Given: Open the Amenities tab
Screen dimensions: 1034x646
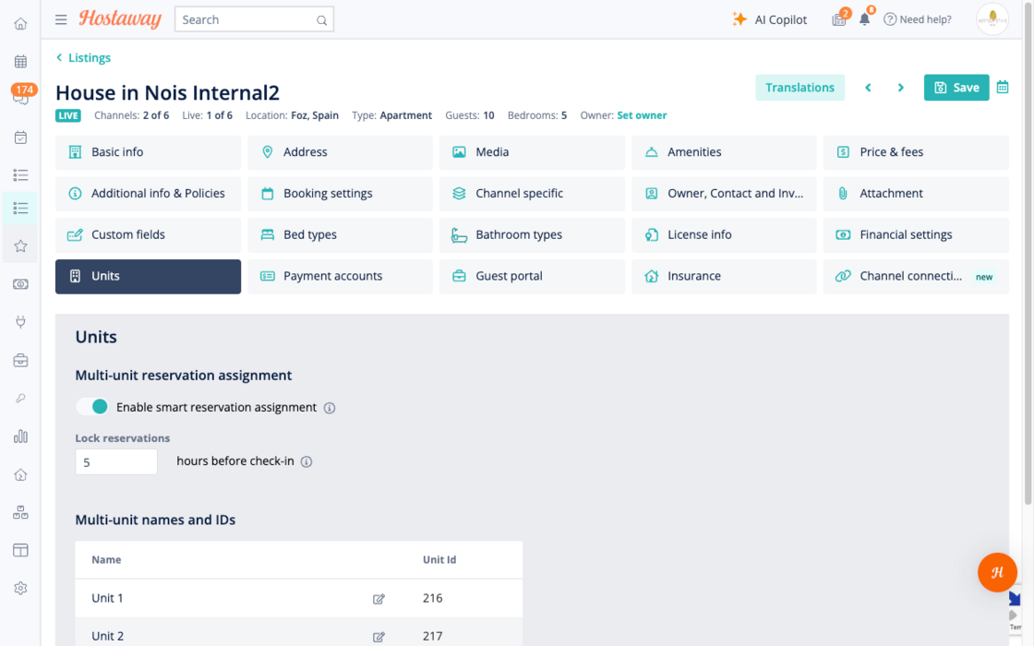Looking at the screenshot, I should [724, 152].
